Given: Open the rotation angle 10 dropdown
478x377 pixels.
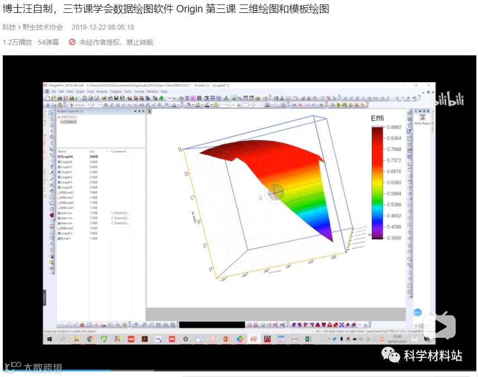Looking at the screenshot, I should tap(365, 325).
